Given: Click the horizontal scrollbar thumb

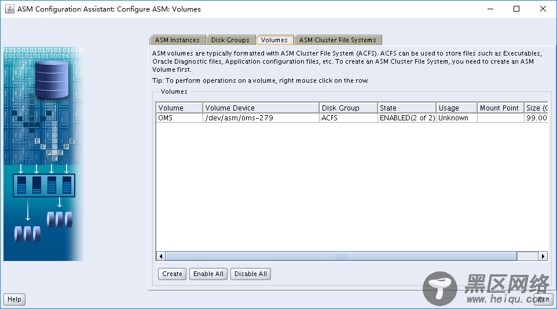Looking at the screenshot, I should 341,256.
